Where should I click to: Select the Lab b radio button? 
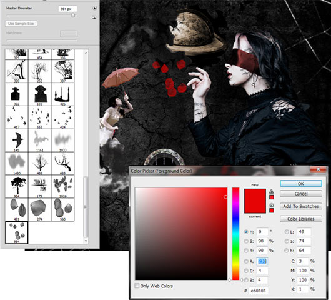[x=287, y=251]
